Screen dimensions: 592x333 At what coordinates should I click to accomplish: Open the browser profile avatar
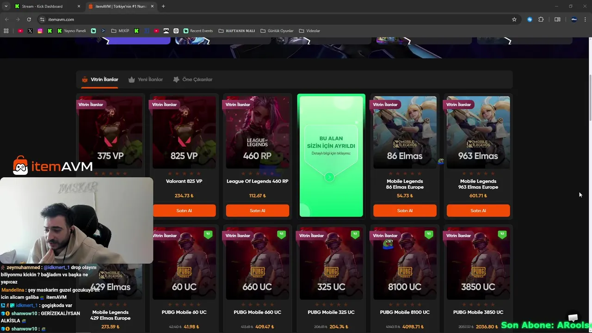(x=574, y=19)
